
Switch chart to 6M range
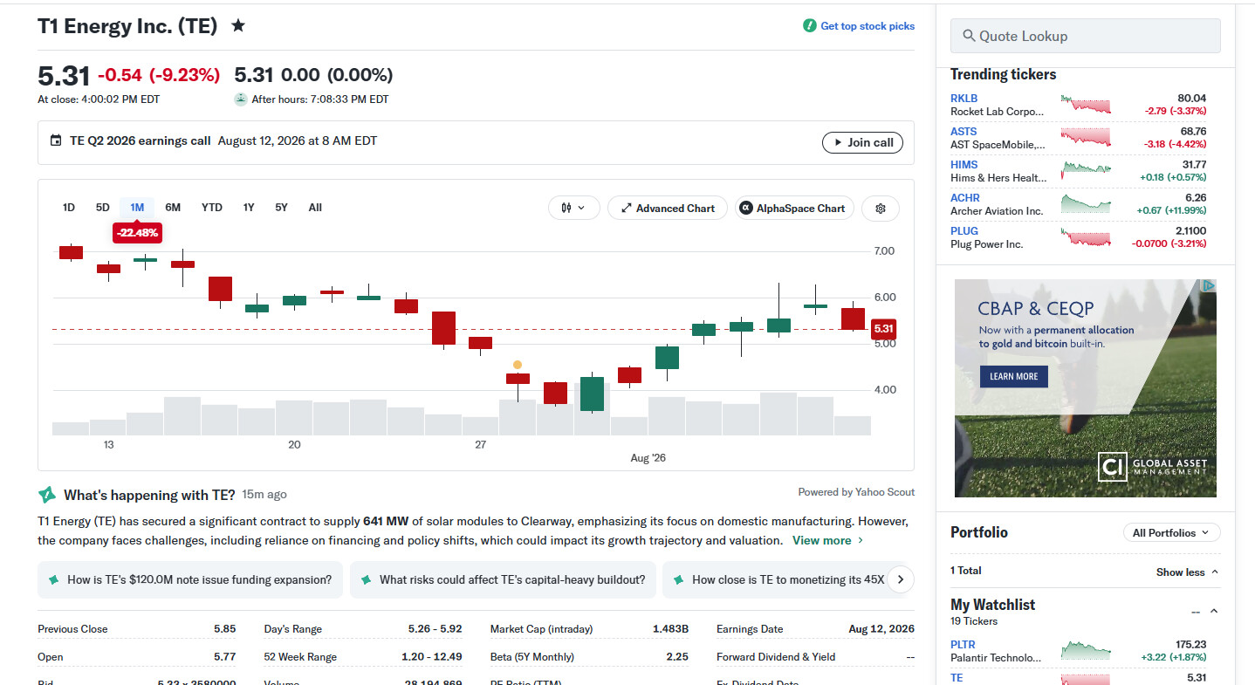(173, 208)
